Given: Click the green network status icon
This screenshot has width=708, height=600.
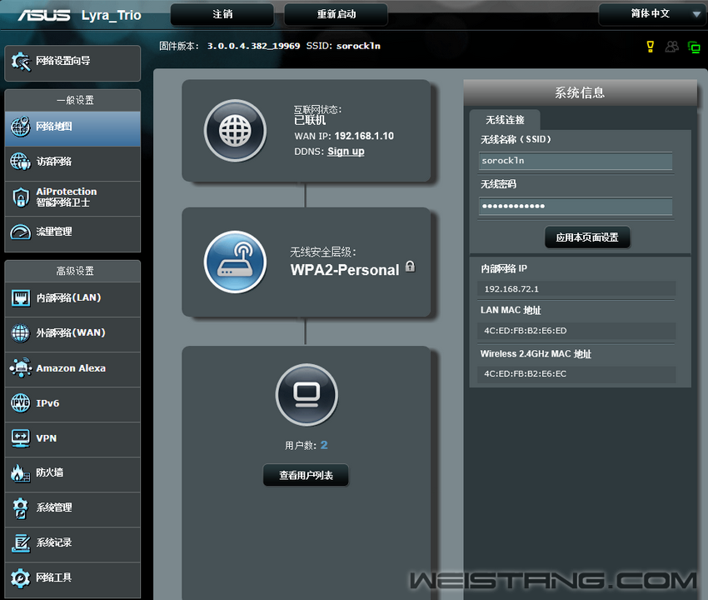Looking at the screenshot, I should tap(694, 47).
